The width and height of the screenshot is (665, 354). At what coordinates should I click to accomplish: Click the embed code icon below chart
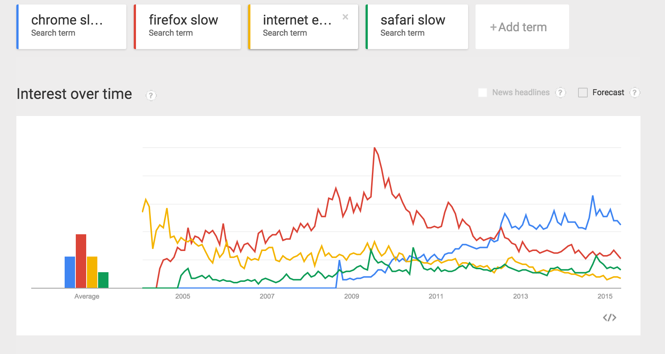pyautogui.click(x=609, y=318)
